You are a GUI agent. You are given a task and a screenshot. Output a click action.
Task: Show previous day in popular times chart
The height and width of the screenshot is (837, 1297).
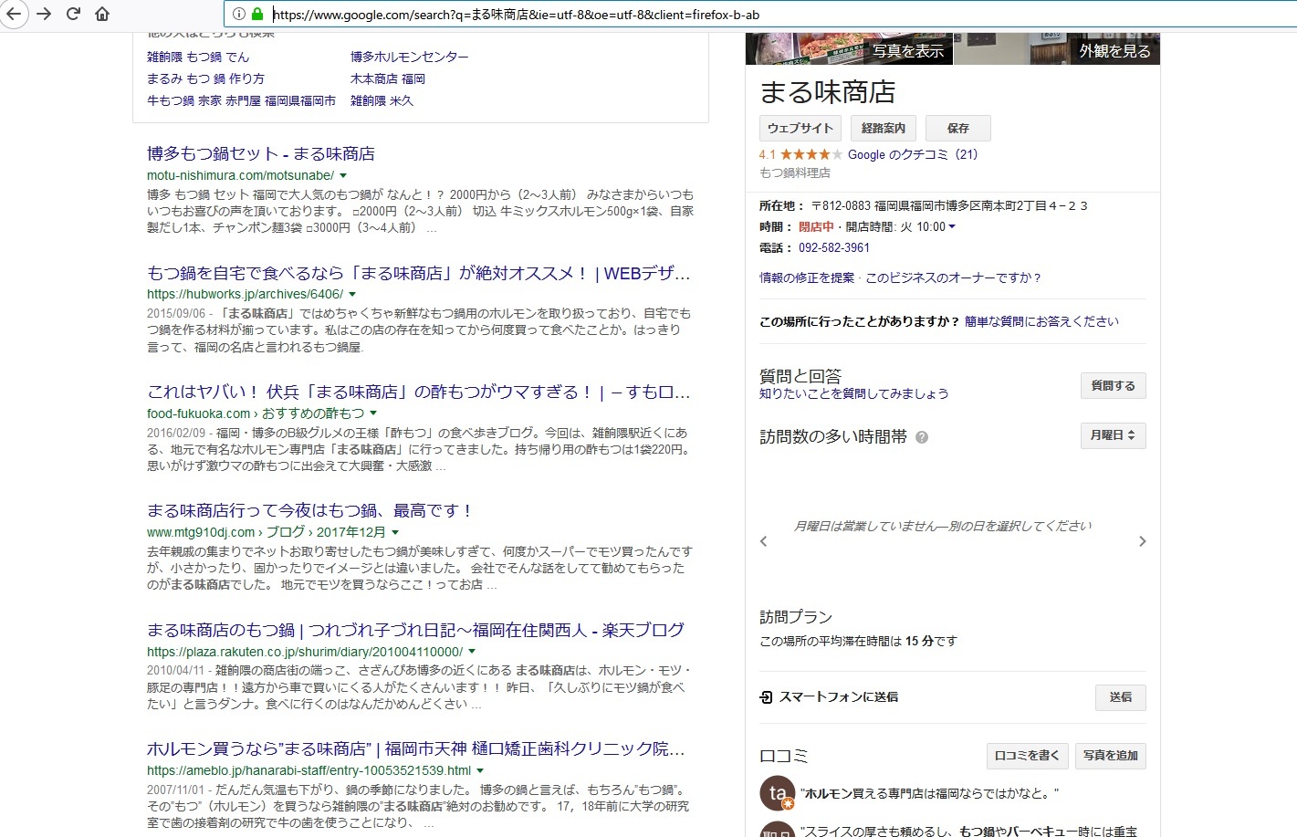(764, 541)
